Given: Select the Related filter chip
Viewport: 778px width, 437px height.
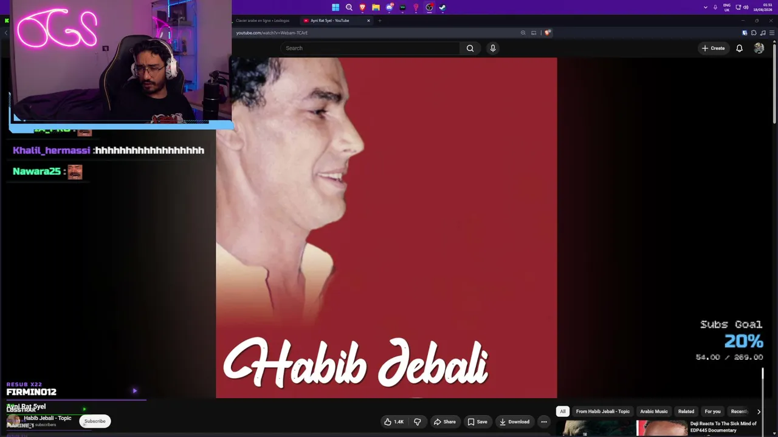Looking at the screenshot, I should (686, 412).
